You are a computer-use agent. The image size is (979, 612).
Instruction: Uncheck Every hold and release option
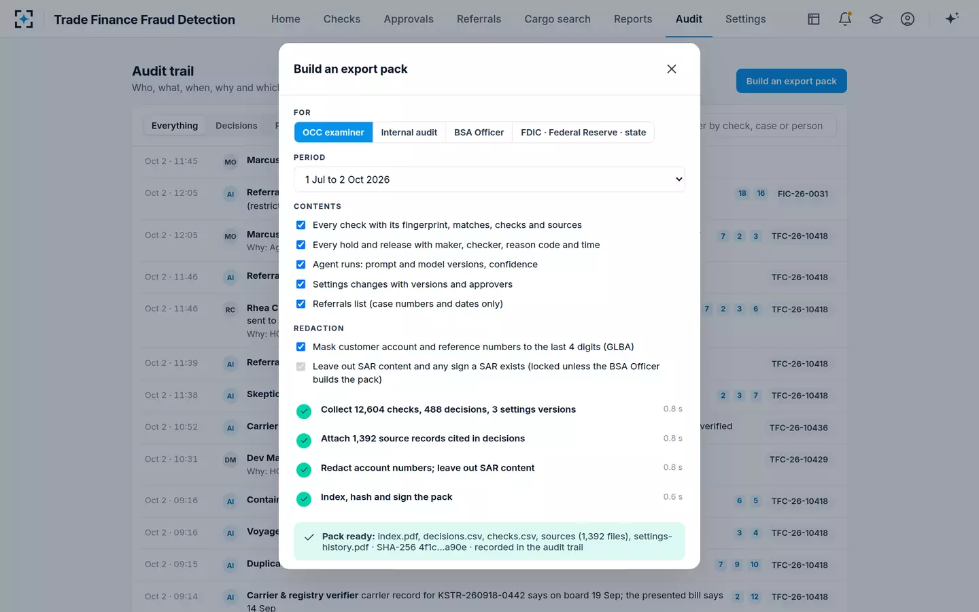pyautogui.click(x=300, y=245)
